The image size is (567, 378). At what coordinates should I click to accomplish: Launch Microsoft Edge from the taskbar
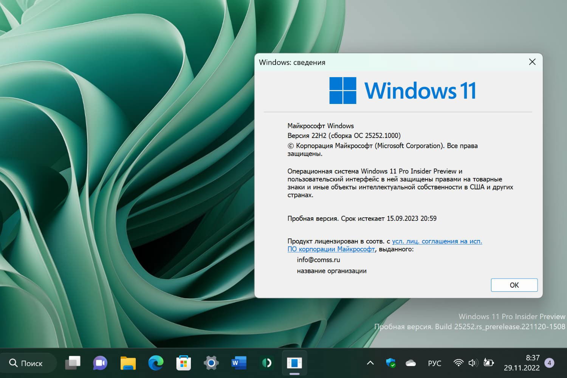(156, 363)
